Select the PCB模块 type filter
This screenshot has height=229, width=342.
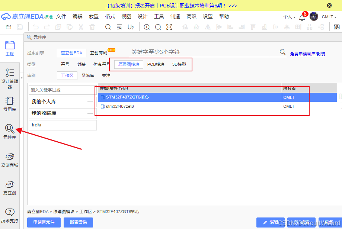point(156,64)
